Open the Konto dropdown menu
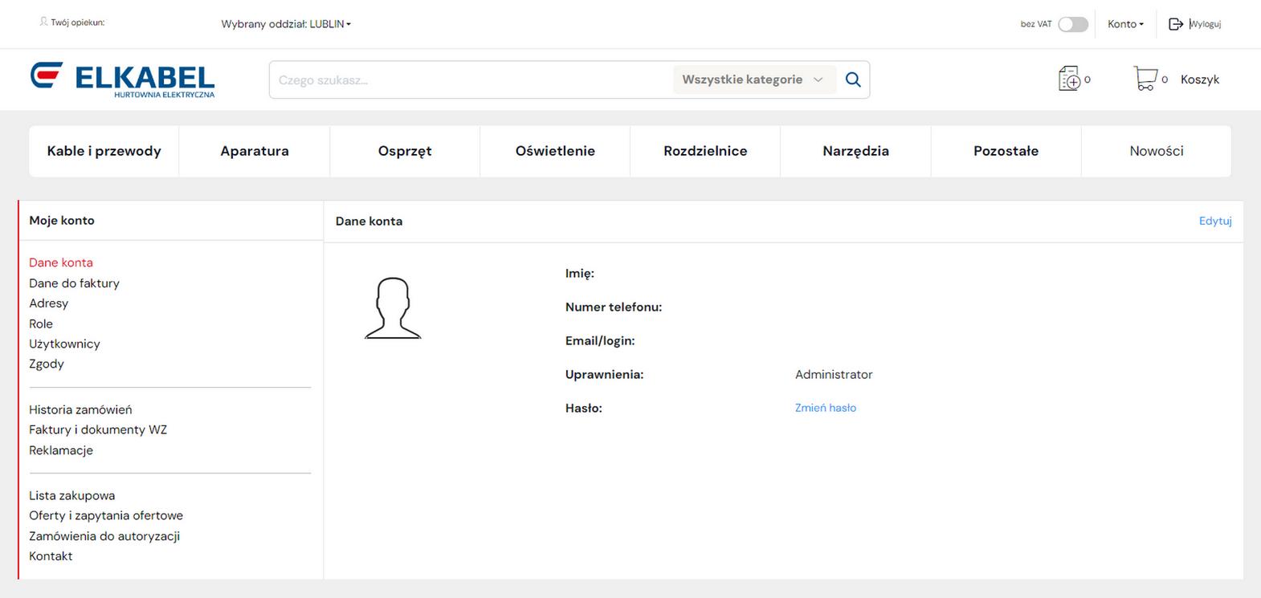This screenshot has height=598, width=1261. pos(1125,24)
